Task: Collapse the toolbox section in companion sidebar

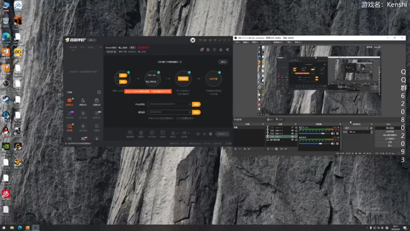Action: [x=99, y=92]
